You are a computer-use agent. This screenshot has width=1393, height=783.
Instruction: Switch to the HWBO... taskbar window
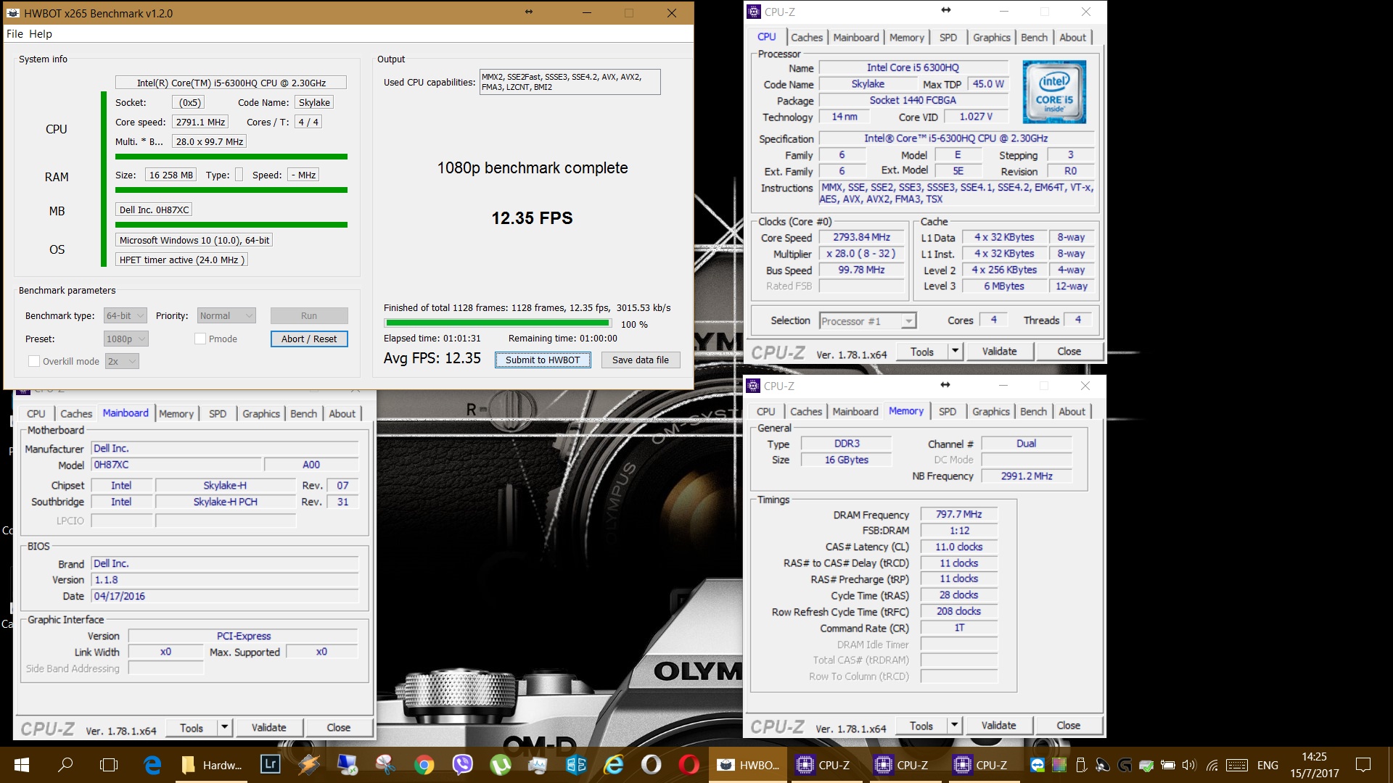(748, 765)
